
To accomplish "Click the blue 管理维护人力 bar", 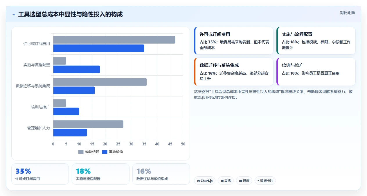I will [70, 133].
